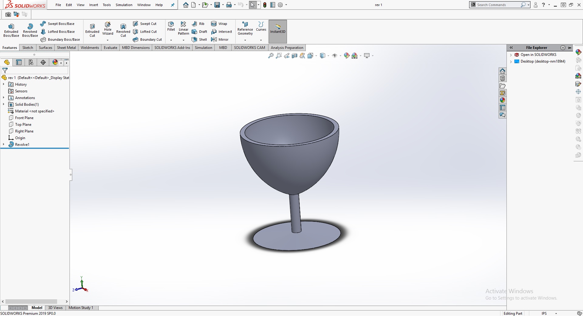Select the Fillet tool
The width and height of the screenshot is (583, 319).
[x=171, y=26]
